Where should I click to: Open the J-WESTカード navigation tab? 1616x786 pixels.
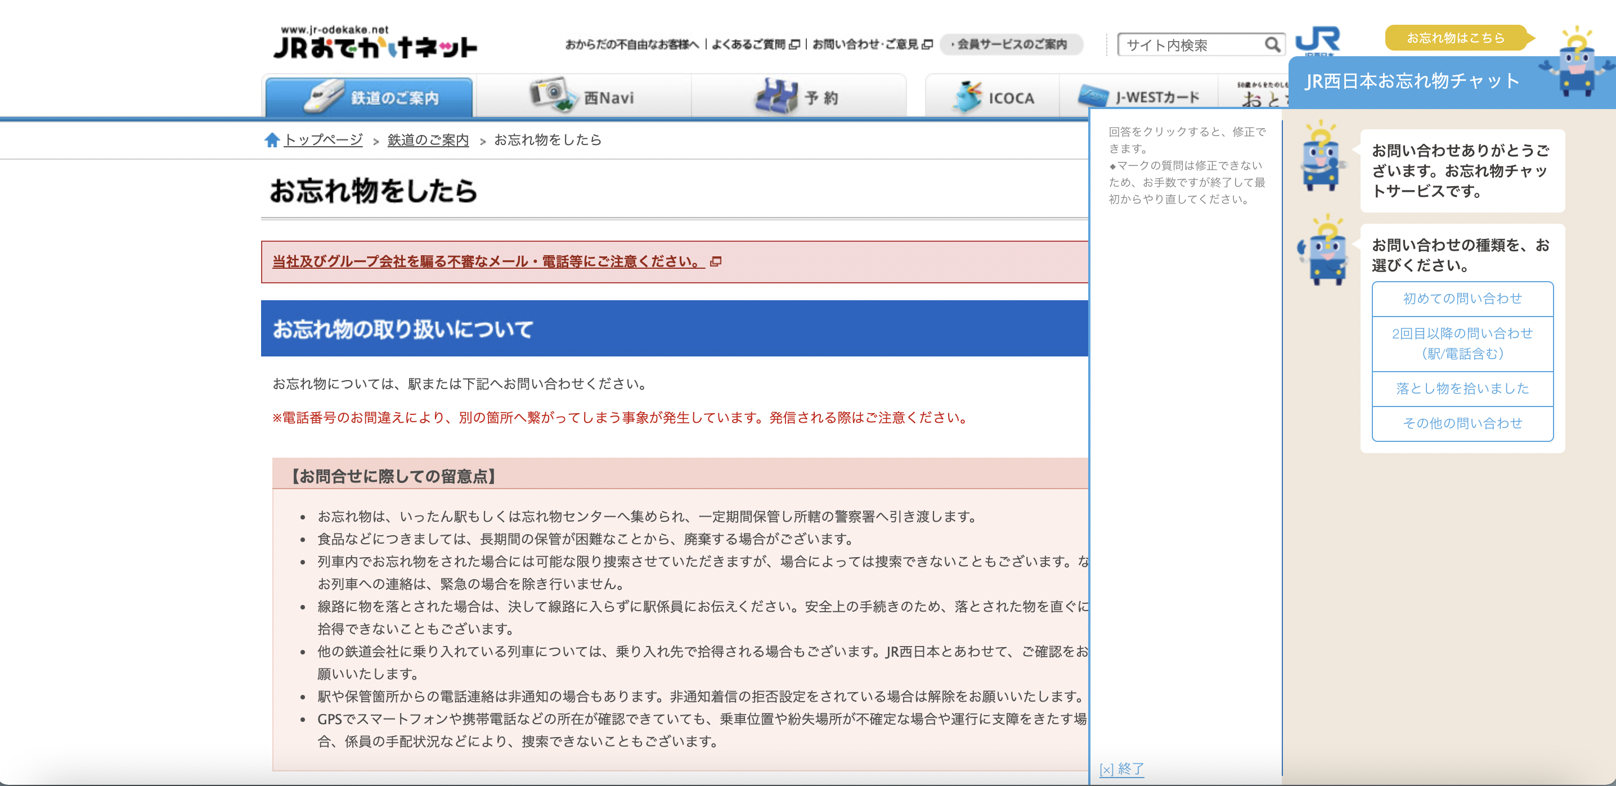click(x=1139, y=97)
